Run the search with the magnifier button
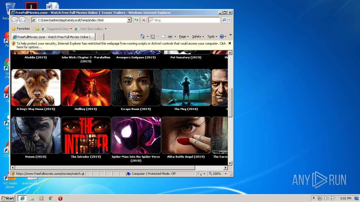360x202 pixels. coord(224,20)
